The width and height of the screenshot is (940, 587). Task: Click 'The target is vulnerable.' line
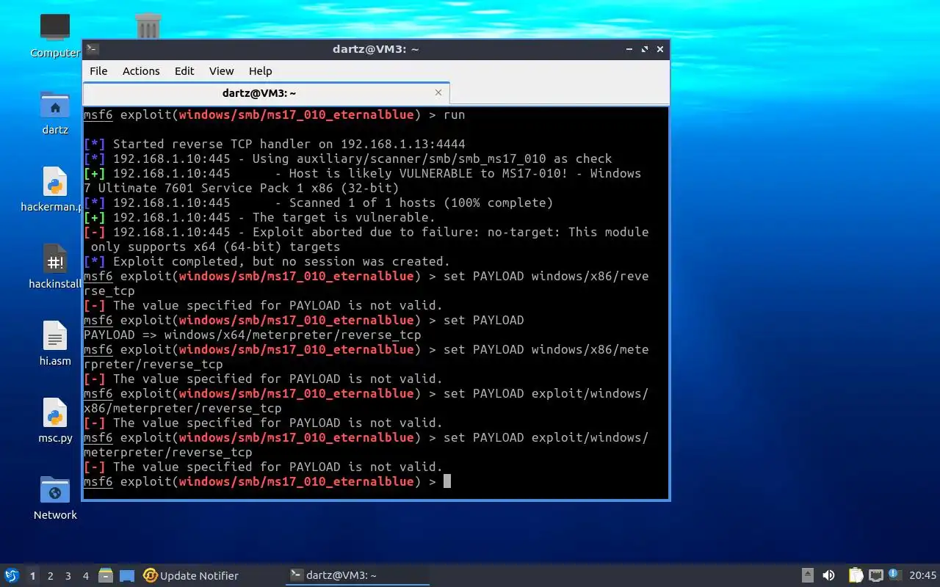pyautogui.click(x=260, y=217)
